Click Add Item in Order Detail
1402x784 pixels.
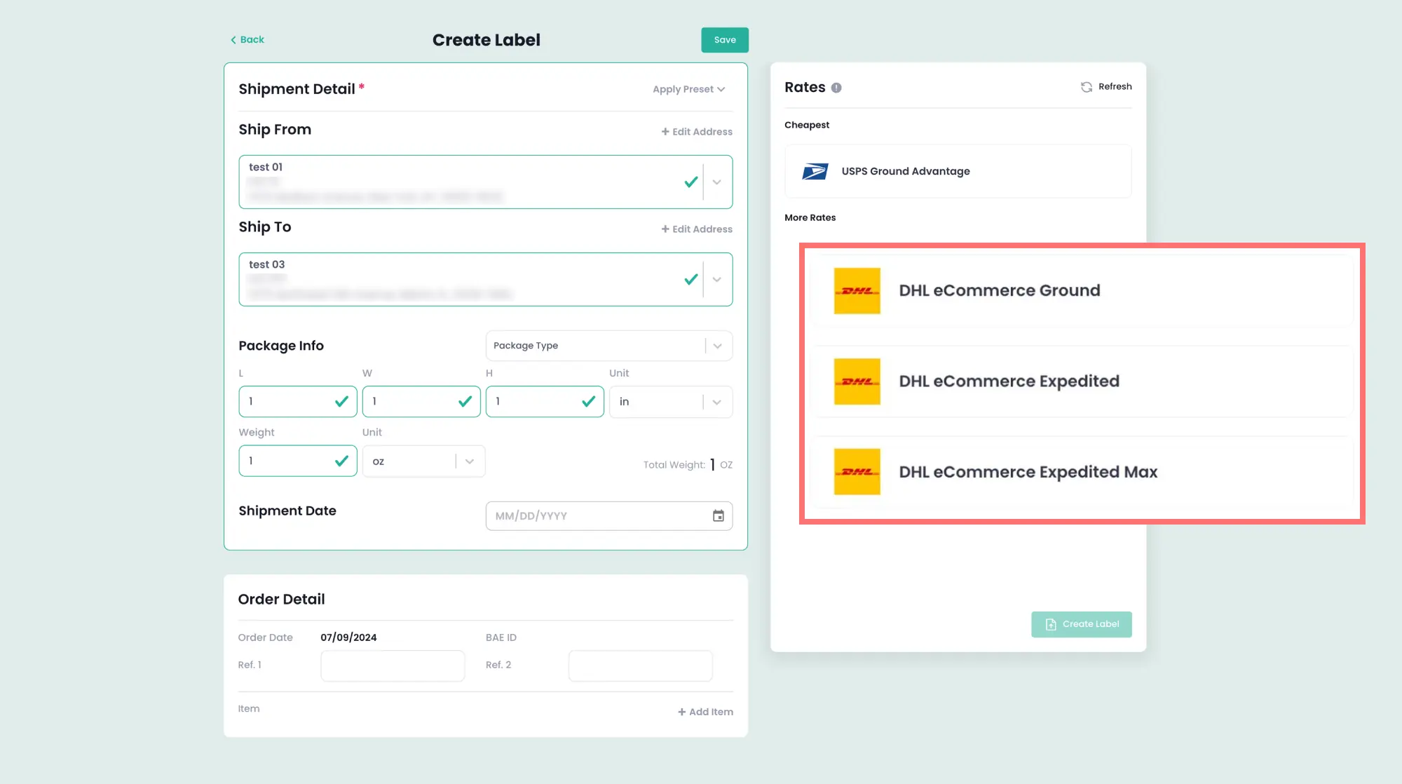click(x=705, y=712)
